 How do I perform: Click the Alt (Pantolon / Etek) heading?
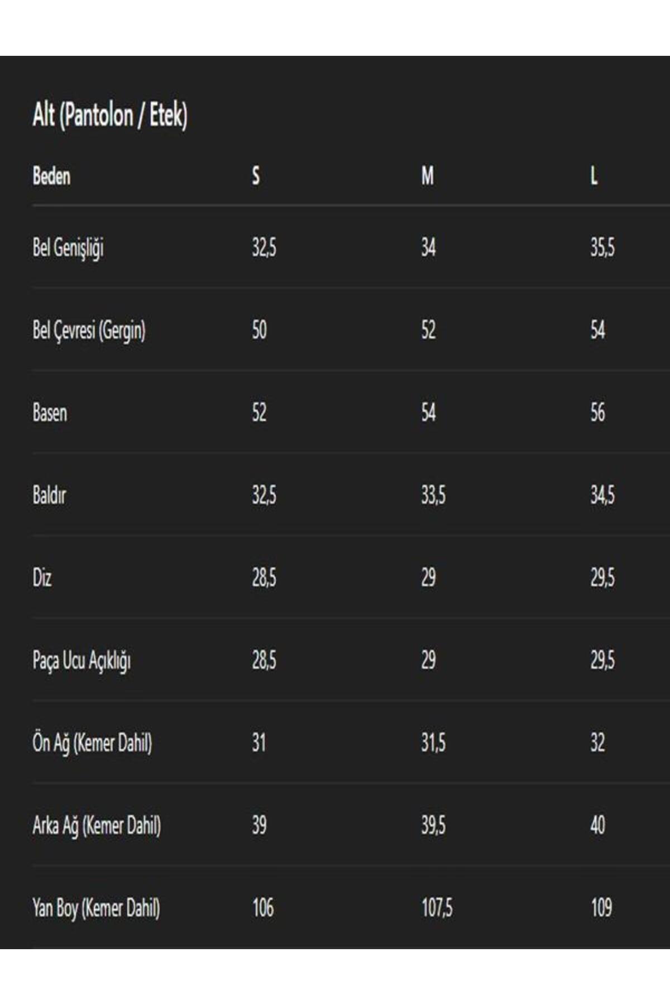110,116
